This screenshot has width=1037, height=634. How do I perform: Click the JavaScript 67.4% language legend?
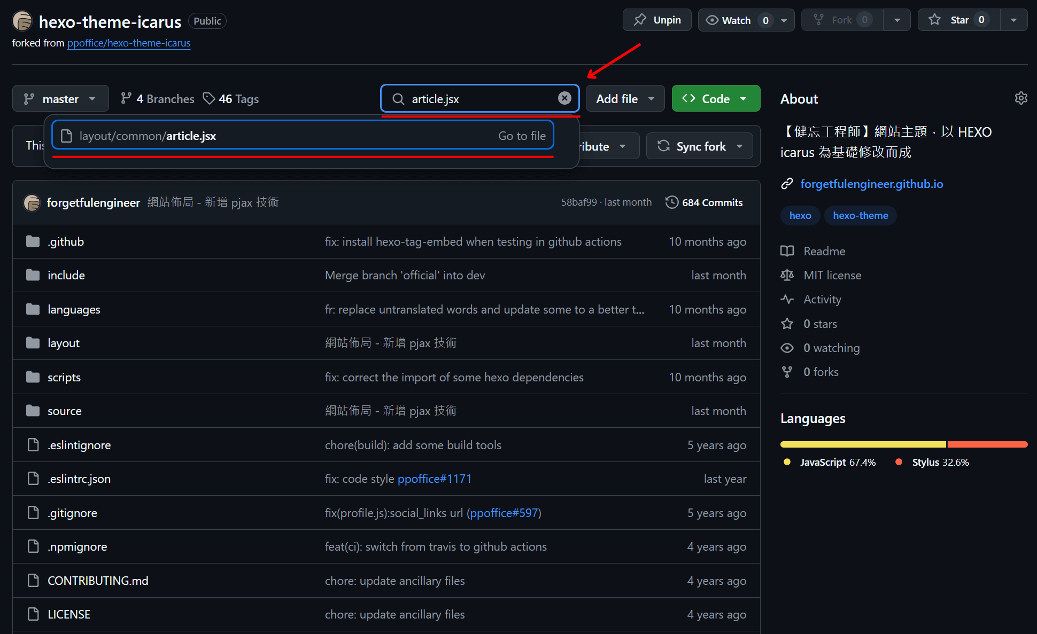coord(830,462)
